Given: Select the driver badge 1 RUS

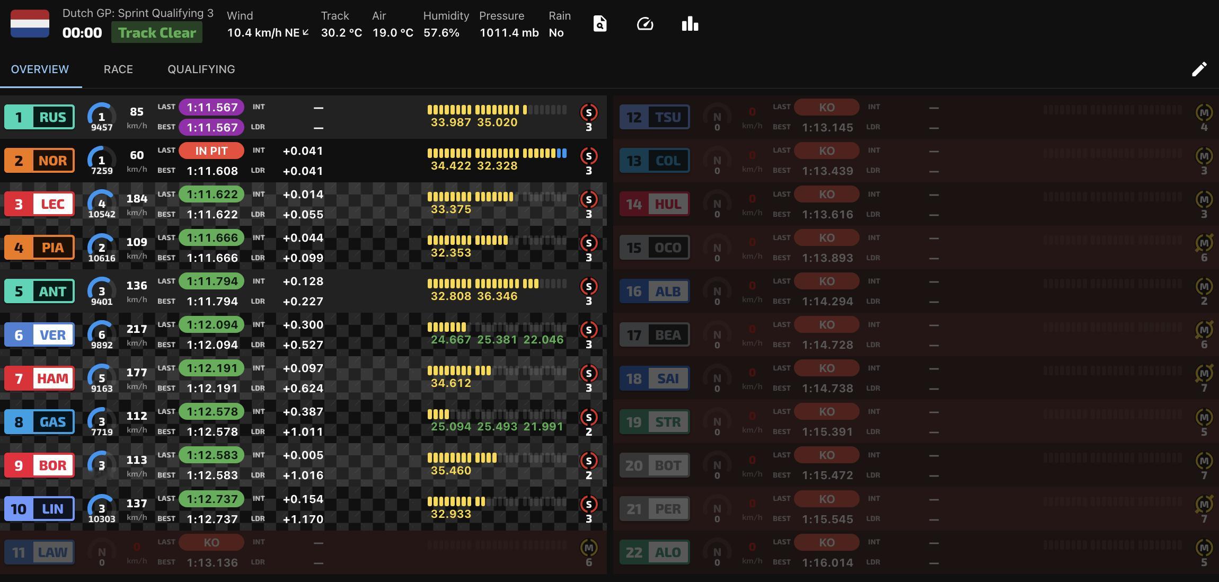Looking at the screenshot, I should coord(39,117).
